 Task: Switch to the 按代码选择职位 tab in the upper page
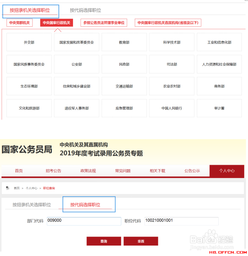click(x=86, y=10)
